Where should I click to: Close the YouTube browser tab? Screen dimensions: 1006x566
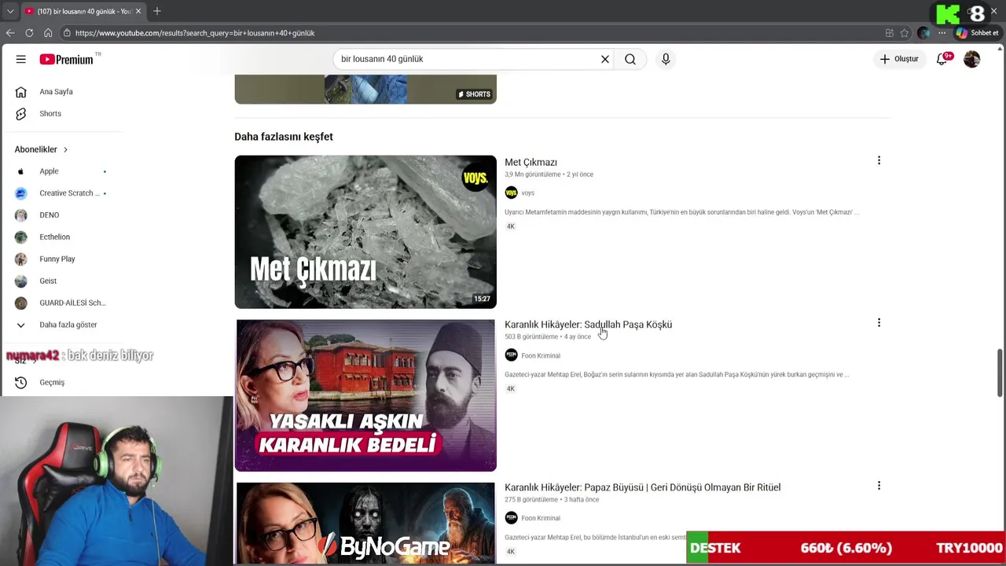[x=138, y=11]
